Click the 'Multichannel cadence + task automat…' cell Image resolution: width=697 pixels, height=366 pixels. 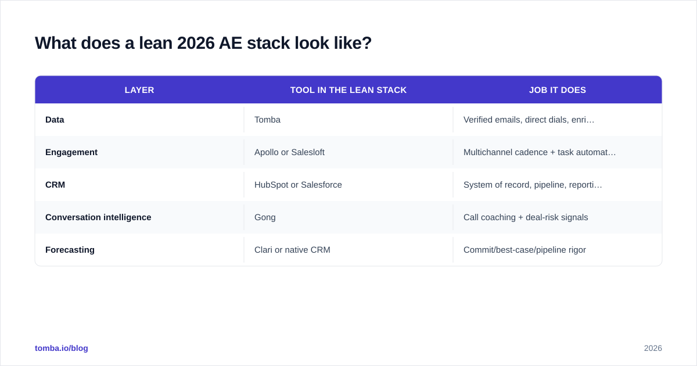(558, 152)
